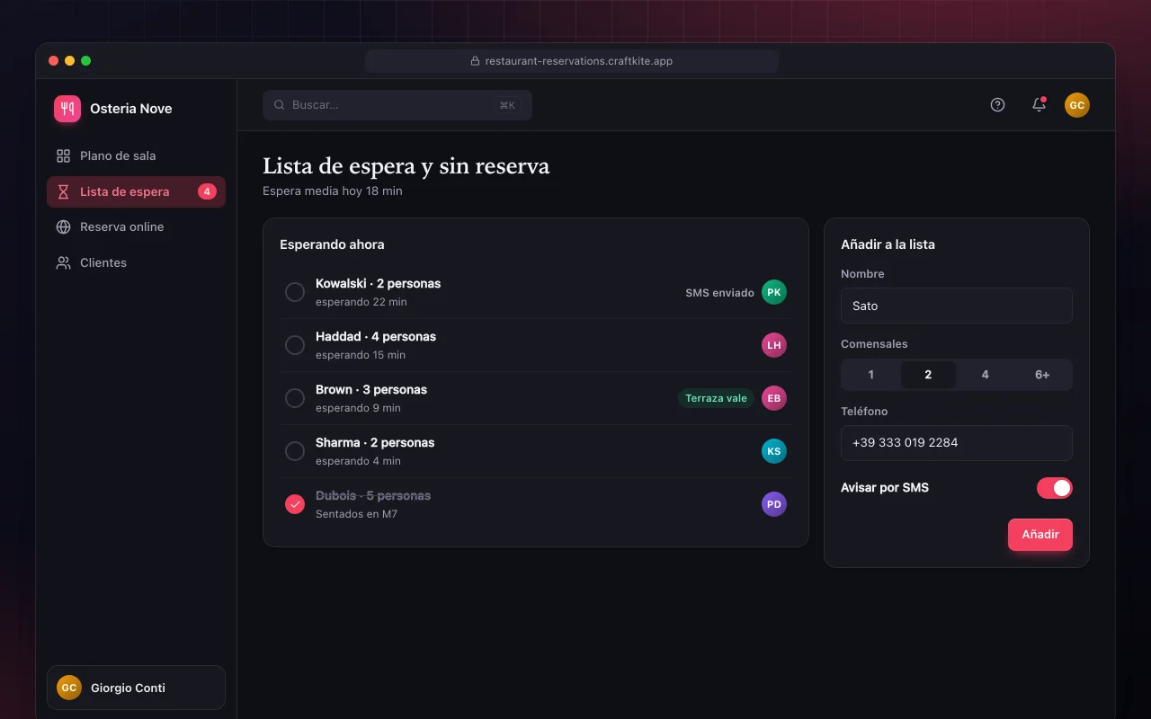Open the Lista de espera section

(x=136, y=191)
